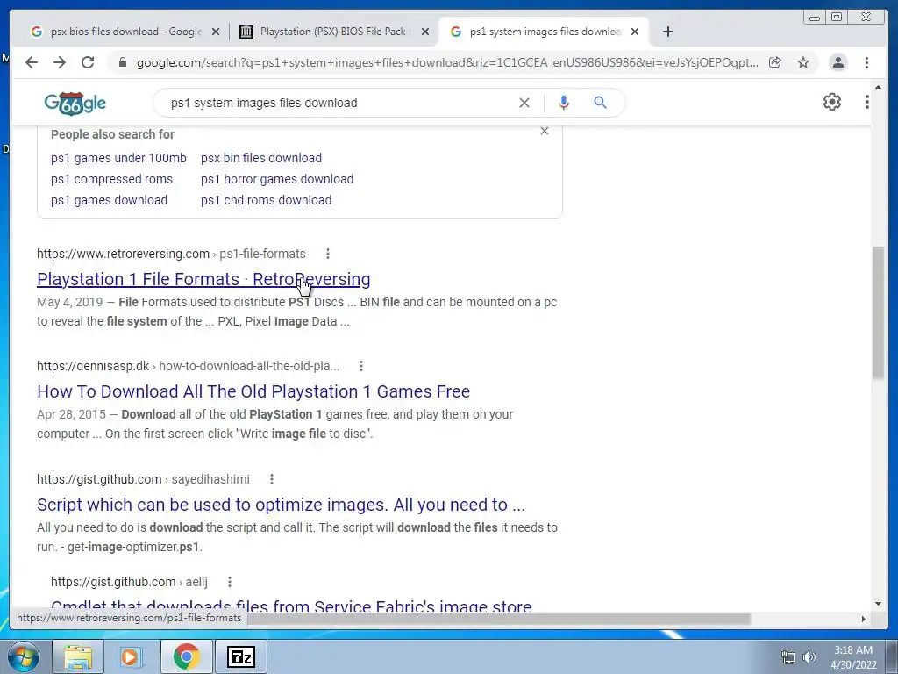This screenshot has height=674, width=898.
Task: Close the 'psx bios files download' tab
Action: pos(216,32)
